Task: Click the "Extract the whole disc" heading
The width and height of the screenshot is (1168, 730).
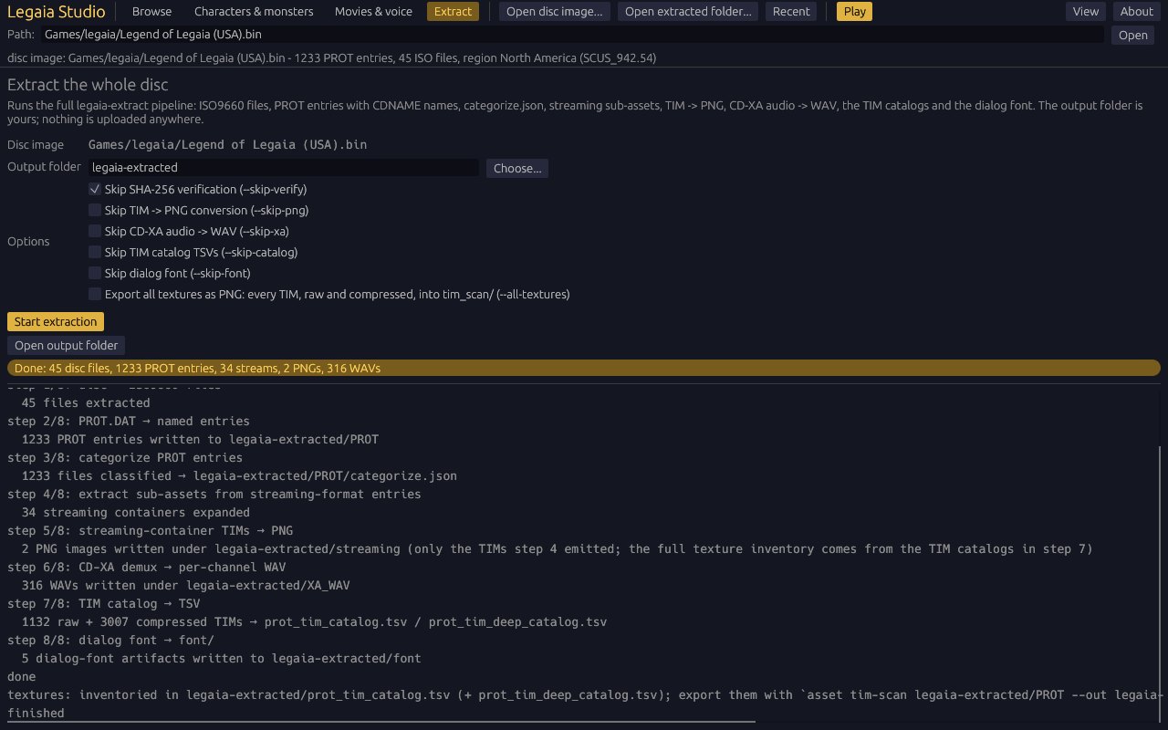Action: pyautogui.click(x=88, y=85)
